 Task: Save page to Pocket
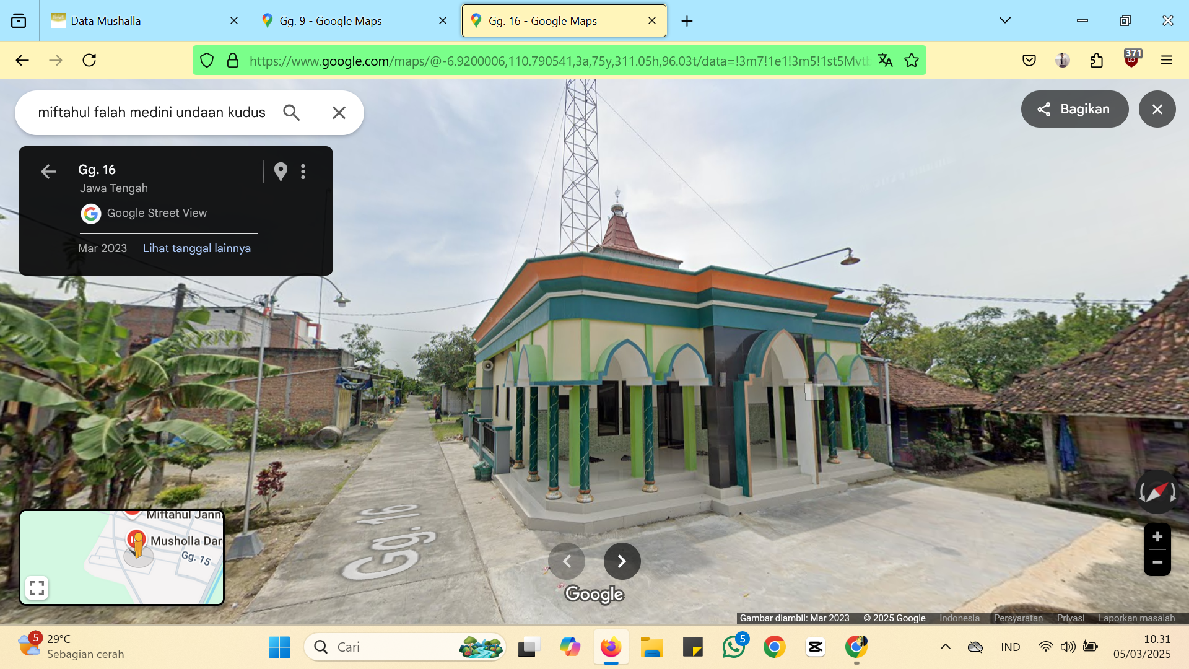tap(1029, 60)
